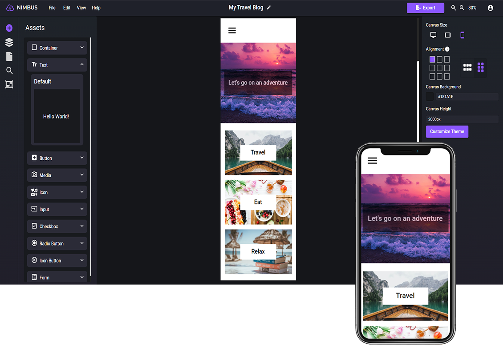The width and height of the screenshot is (503, 345).
Task: Zoom in with the plus magnifier
Action: coord(453,8)
